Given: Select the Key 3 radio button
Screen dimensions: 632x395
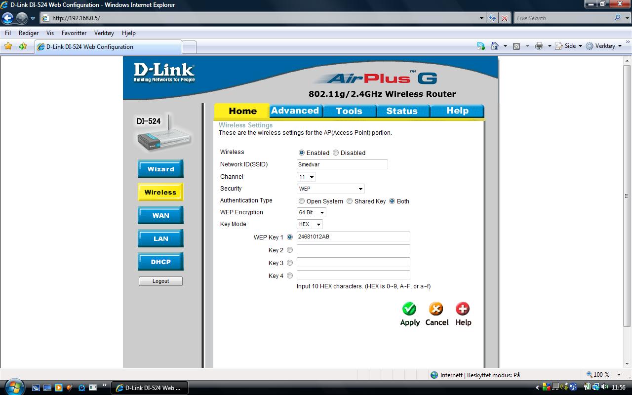Looking at the screenshot, I should point(290,263).
